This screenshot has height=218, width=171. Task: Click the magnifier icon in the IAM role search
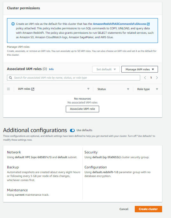10,78
